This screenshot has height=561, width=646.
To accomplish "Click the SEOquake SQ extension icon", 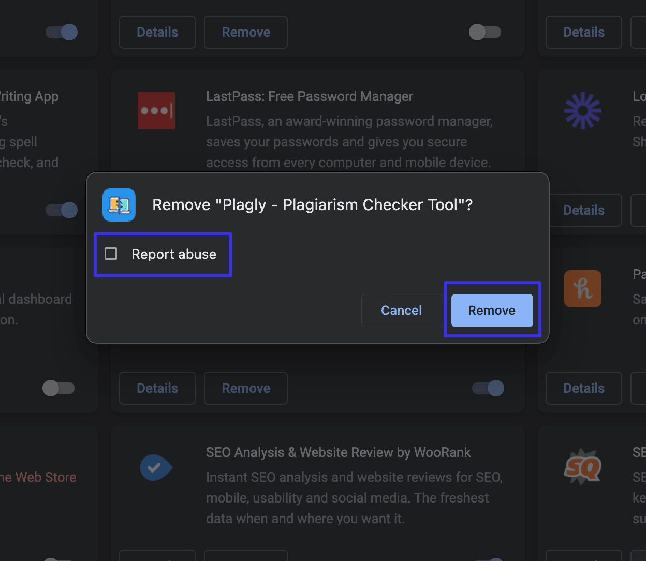I will (x=582, y=466).
